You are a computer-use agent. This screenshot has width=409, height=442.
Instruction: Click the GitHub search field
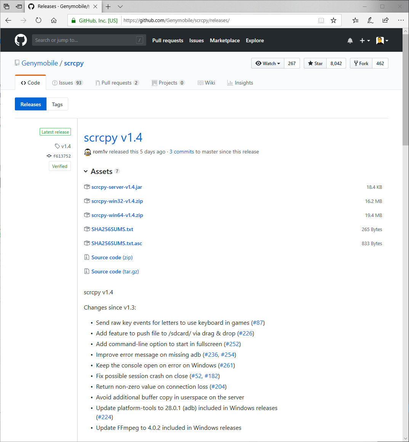(84, 40)
